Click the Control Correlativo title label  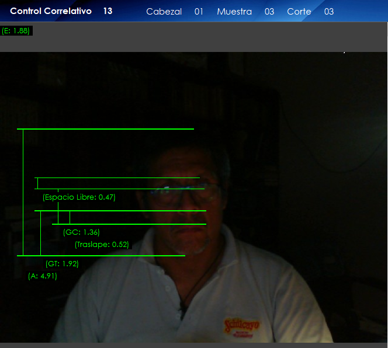coord(51,11)
